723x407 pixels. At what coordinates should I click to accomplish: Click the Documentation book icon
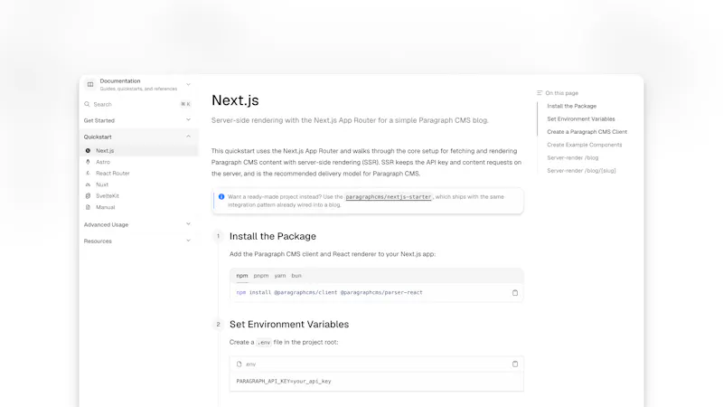tap(90, 84)
